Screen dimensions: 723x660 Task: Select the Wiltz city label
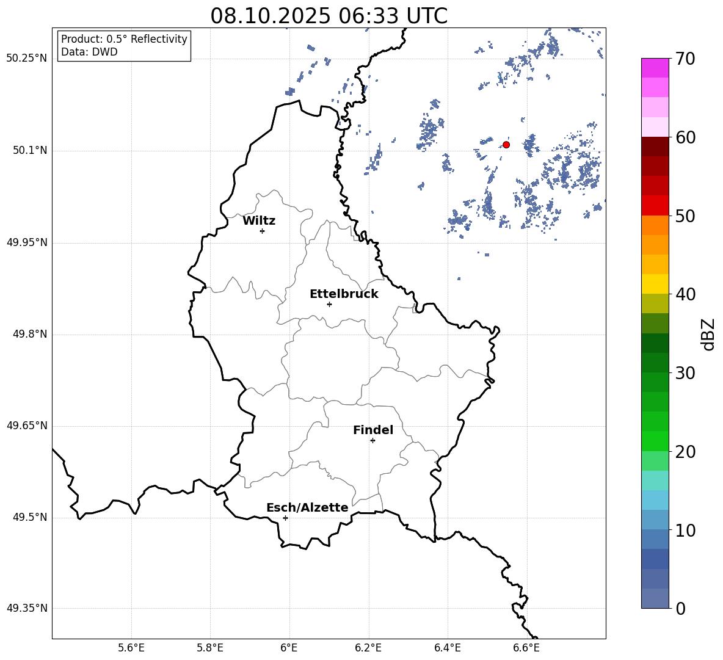click(259, 221)
